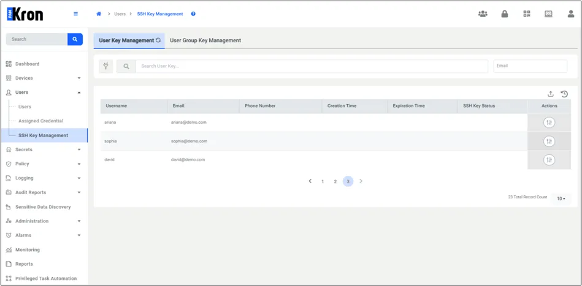Open actions settings for user ariana
The height and width of the screenshot is (286, 582).
549,122
